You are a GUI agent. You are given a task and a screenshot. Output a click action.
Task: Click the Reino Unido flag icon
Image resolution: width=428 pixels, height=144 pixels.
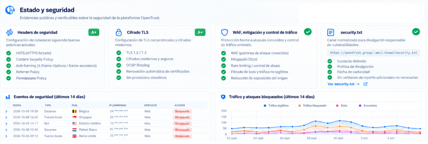click(75, 136)
